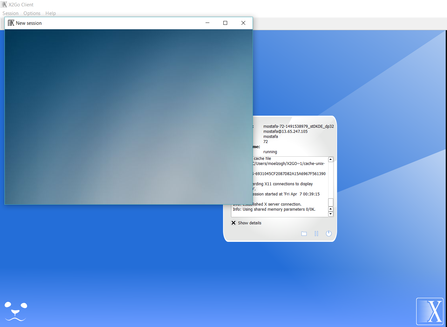Click the running status text
Viewport: 447px width, 327px height.
[x=270, y=152]
